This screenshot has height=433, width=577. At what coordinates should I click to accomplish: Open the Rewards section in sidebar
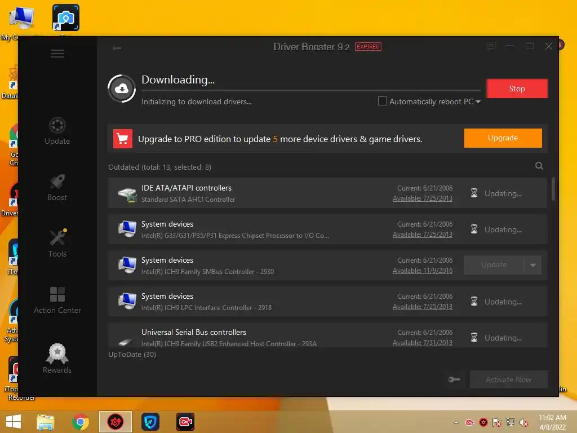pyautogui.click(x=57, y=359)
